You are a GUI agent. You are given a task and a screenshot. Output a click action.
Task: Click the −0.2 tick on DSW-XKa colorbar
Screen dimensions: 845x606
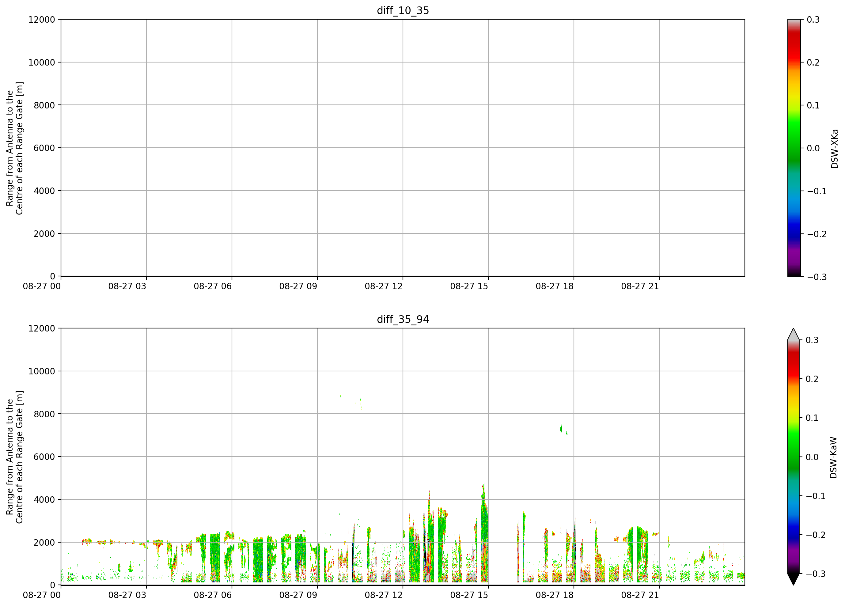point(817,234)
